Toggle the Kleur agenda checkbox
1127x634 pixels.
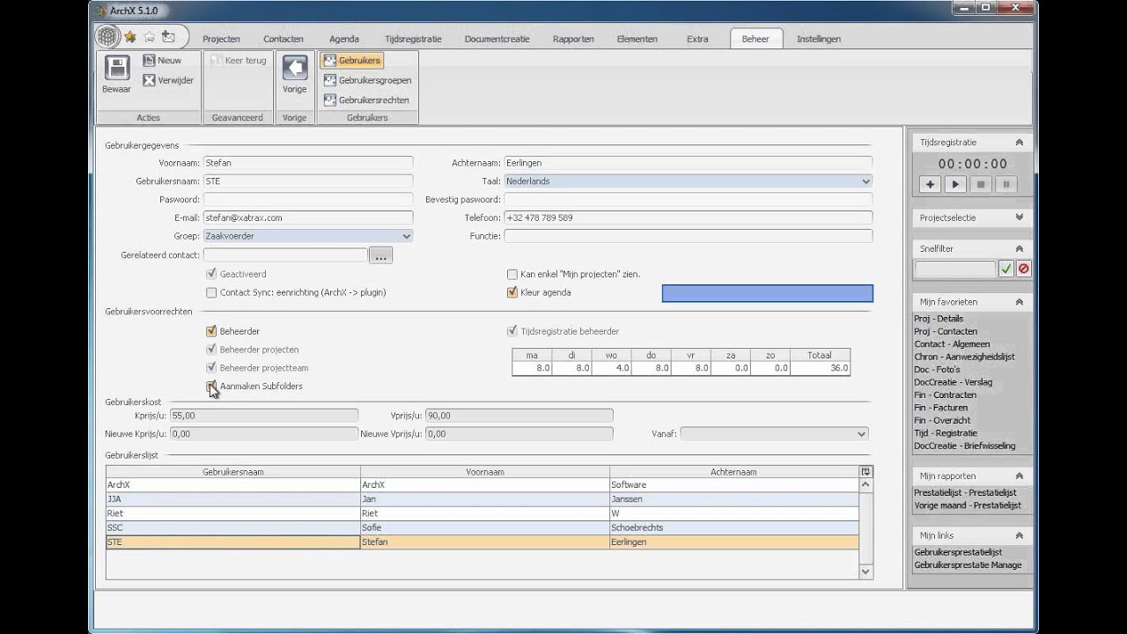512,292
